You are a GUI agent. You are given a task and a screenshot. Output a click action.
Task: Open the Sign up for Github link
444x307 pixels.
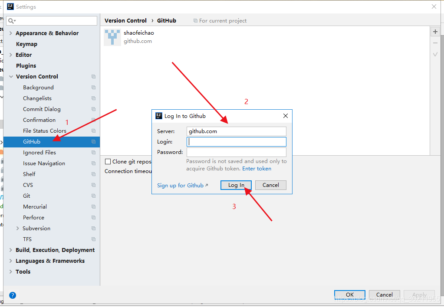tap(182, 185)
